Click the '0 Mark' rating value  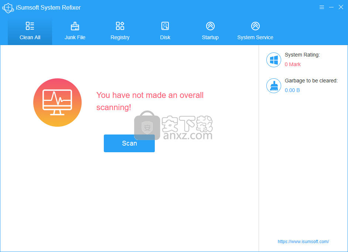coord(293,64)
